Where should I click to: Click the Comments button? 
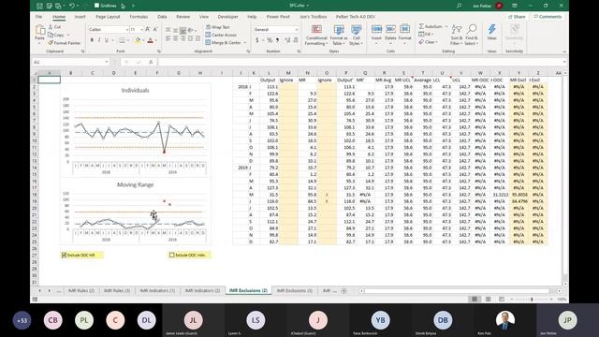point(548,17)
